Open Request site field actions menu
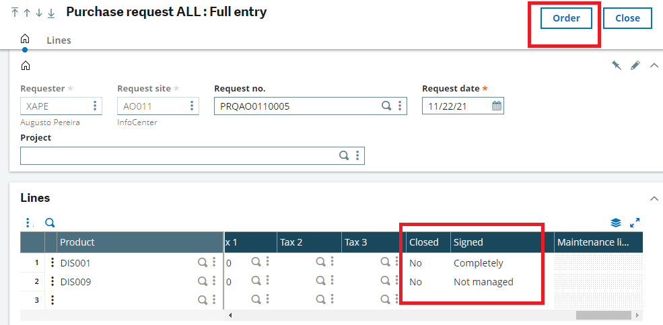 tap(192, 106)
